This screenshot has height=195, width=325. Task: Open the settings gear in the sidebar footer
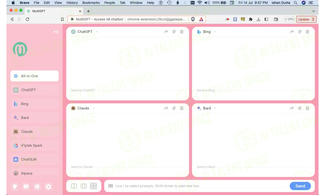(48, 187)
